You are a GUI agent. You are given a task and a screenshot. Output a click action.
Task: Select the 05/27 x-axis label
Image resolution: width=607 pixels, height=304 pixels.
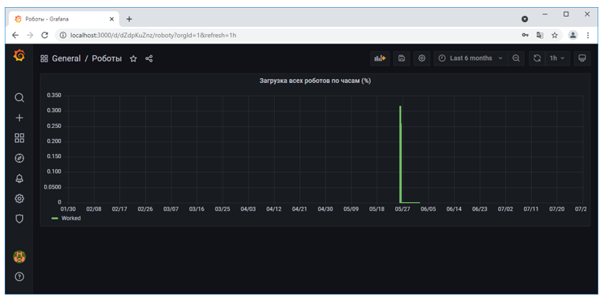point(403,208)
